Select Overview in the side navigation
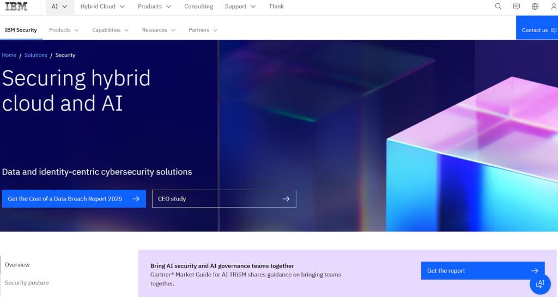This screenshot has height=297, width=558. (17, 265)
